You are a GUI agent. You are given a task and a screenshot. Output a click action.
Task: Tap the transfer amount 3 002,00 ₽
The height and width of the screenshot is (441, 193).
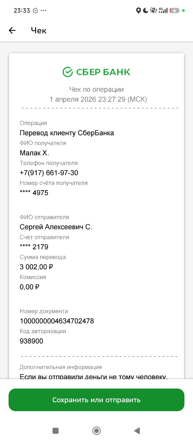pyautogui.click(x=36, y=267)
